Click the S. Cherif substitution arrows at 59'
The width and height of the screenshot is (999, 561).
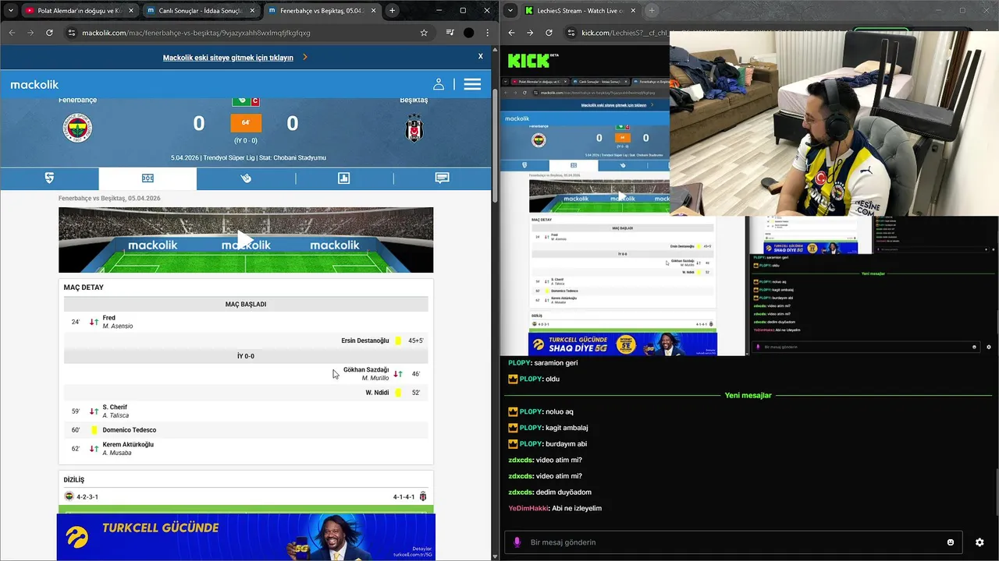point(93,411)
